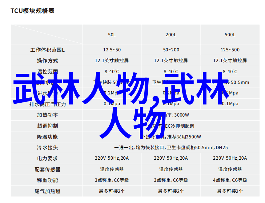Click the row label "尾气加热毯"
Screen dimensions: 265x203
(x=47, y=191)
